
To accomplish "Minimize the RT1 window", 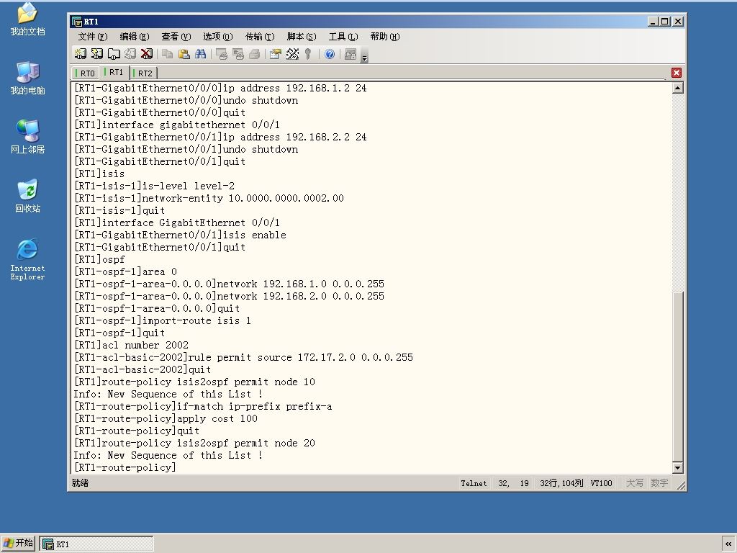I will [654, 22].
